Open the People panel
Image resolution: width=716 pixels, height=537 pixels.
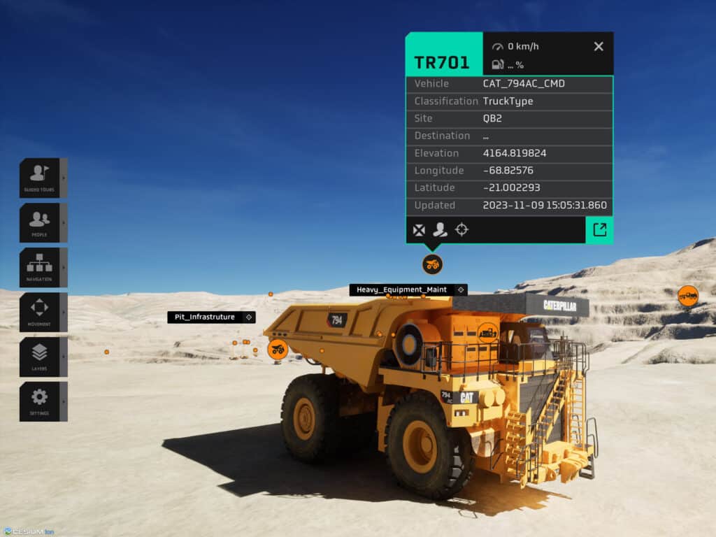pos(39,222)
